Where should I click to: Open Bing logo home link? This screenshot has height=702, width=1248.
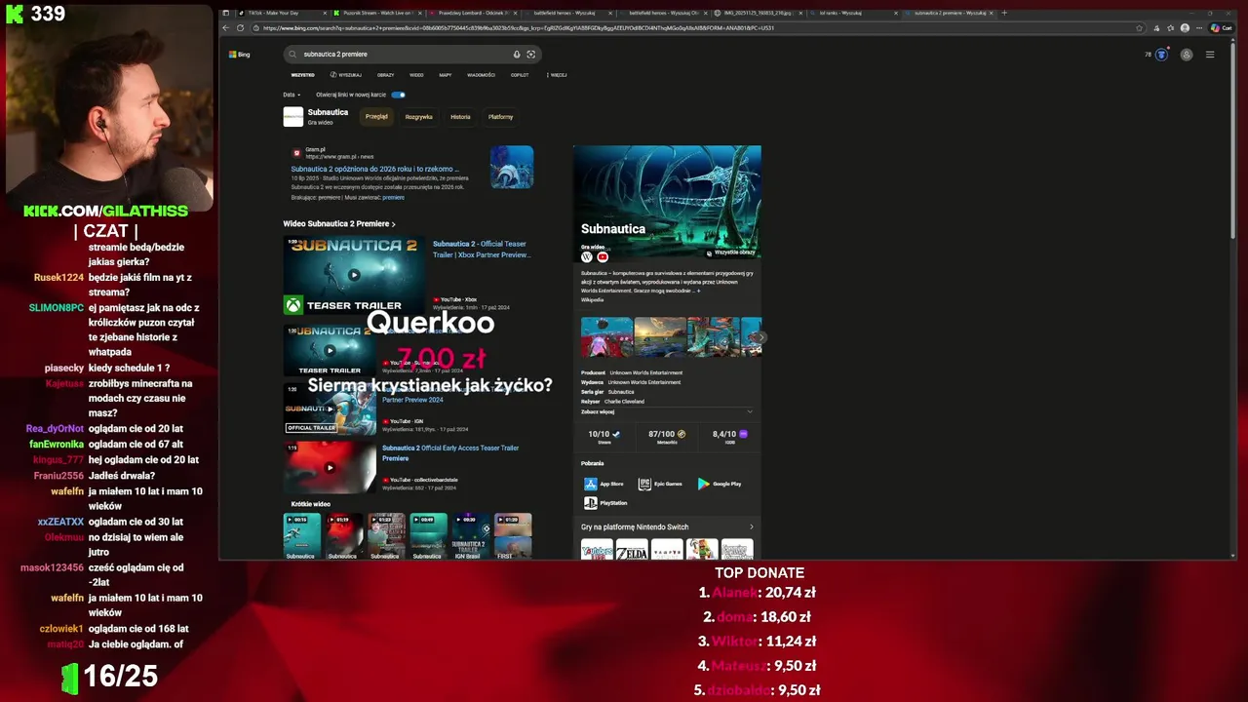pyautogui.click(x=240, y=55)
